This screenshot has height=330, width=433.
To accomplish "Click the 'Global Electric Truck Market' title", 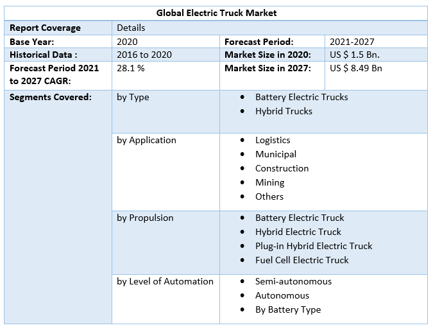I will click(216, 13).
